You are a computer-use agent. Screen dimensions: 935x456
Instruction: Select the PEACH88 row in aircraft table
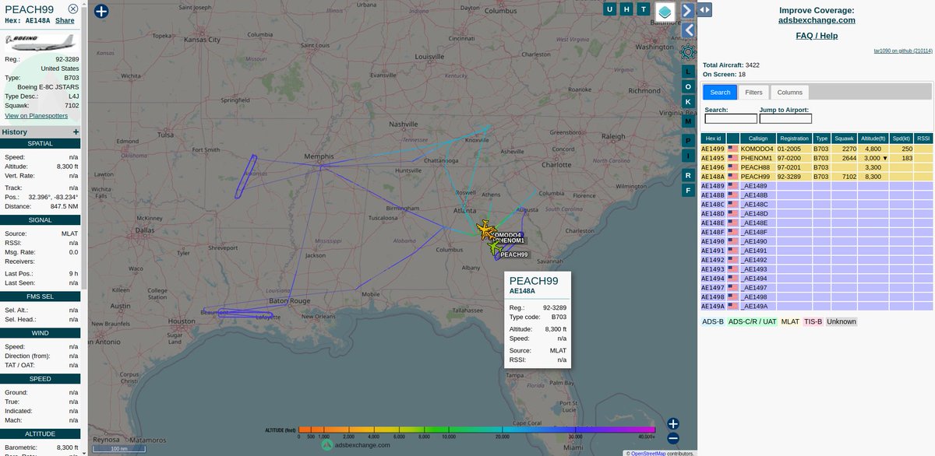click(817, 167)
